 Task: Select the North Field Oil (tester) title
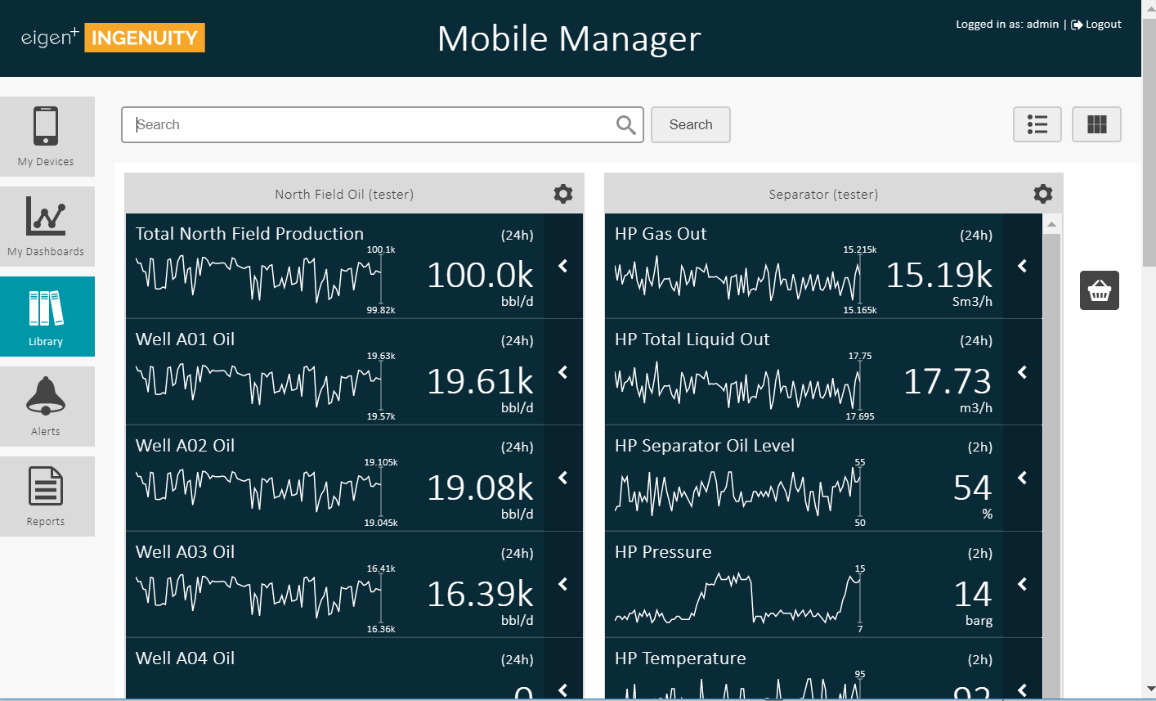coord(344,195)
